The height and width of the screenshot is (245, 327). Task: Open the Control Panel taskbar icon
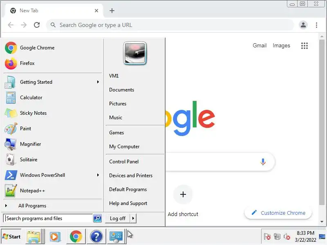(x=116, y=237)
